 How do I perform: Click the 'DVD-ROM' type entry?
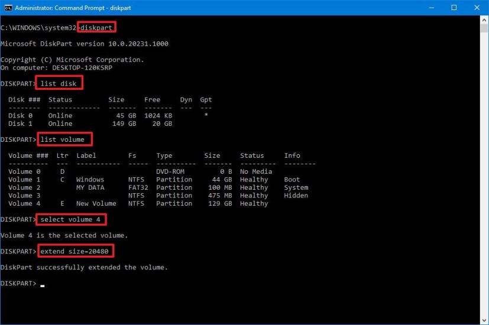coord(170,171)
